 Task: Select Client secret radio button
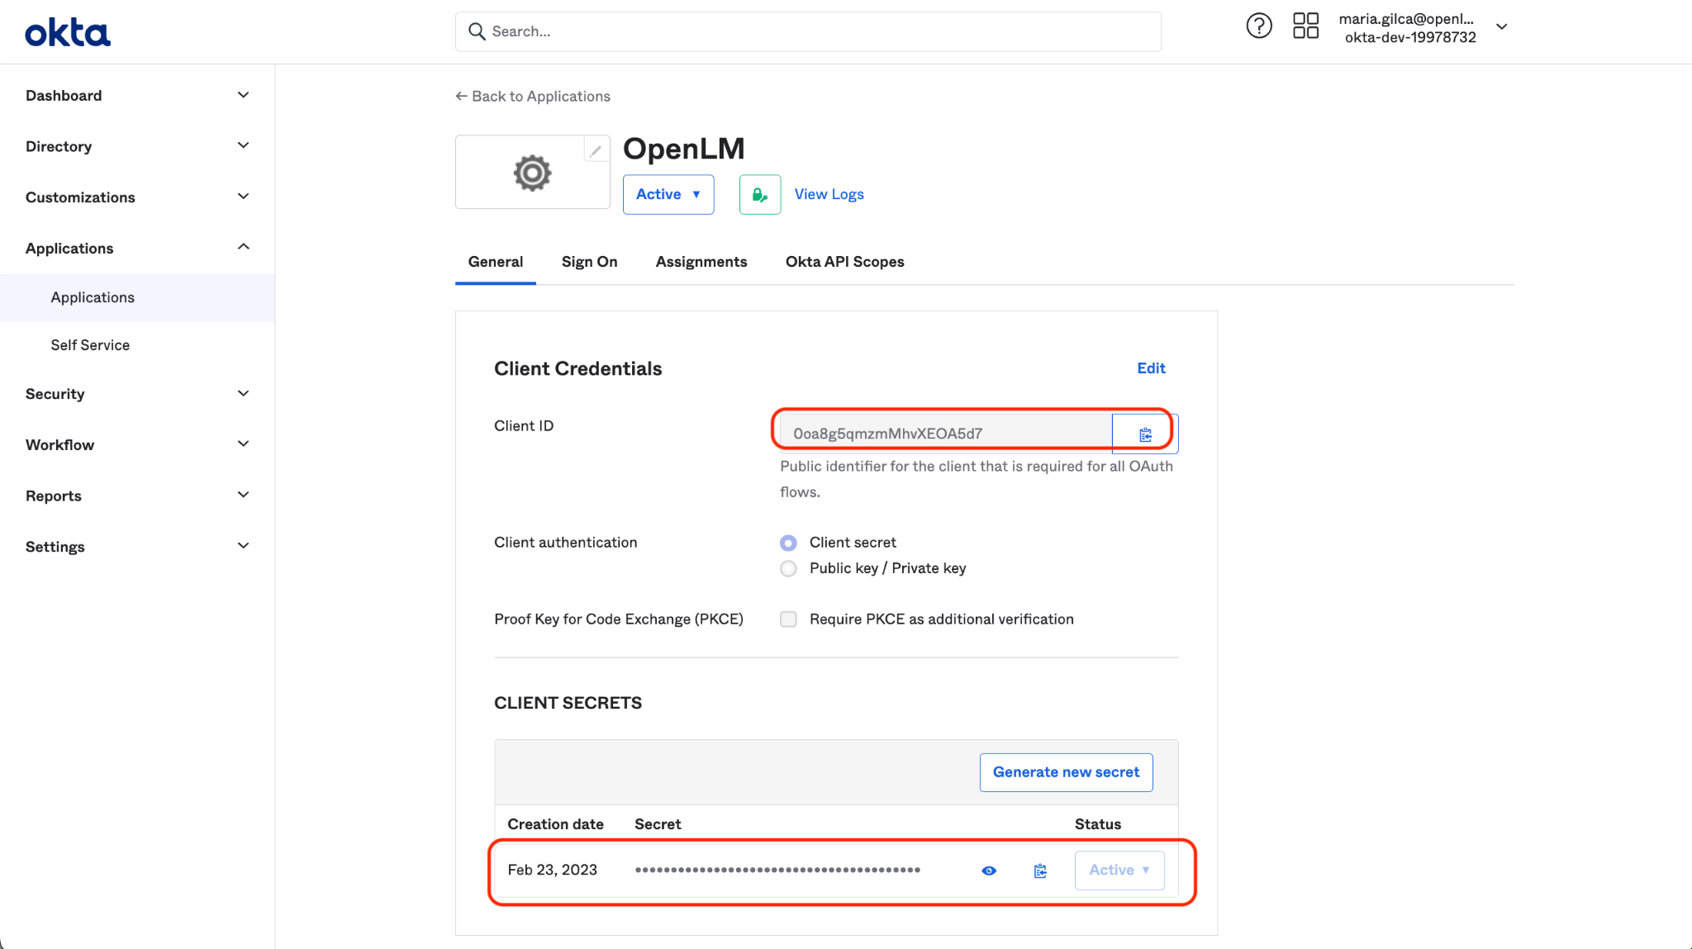(x=788, y=543)
